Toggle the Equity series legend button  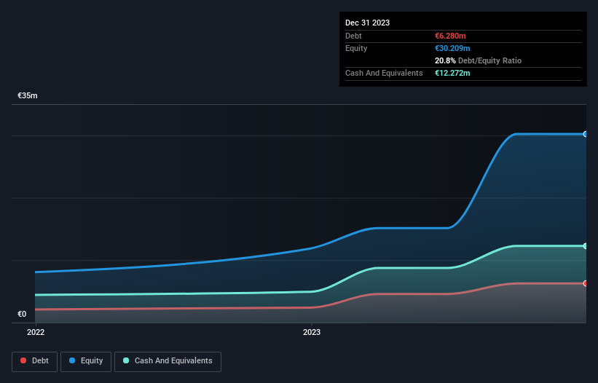pyautogui.click(x=86, y=361)
